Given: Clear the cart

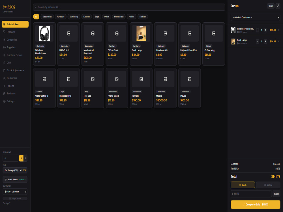Looking at the screenshot, I should pyautogui.click(x=271, y=6).
